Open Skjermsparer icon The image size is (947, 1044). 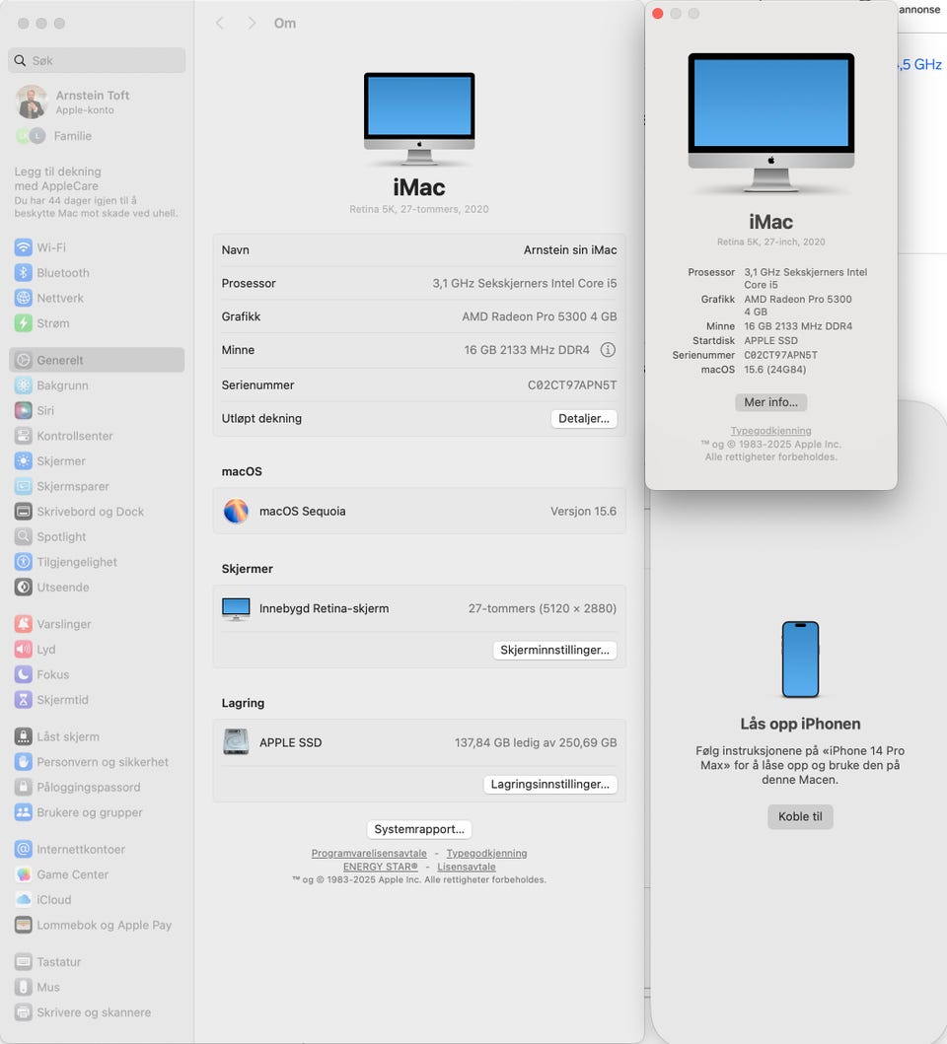(24, 487)
